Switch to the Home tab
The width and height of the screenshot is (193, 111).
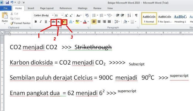pos(18,8)
